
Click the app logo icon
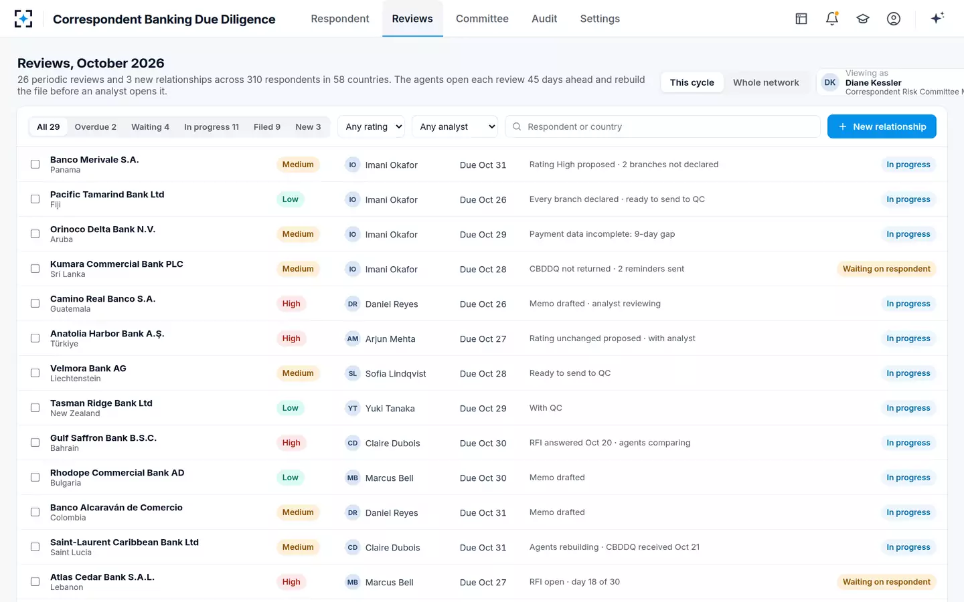23,19
